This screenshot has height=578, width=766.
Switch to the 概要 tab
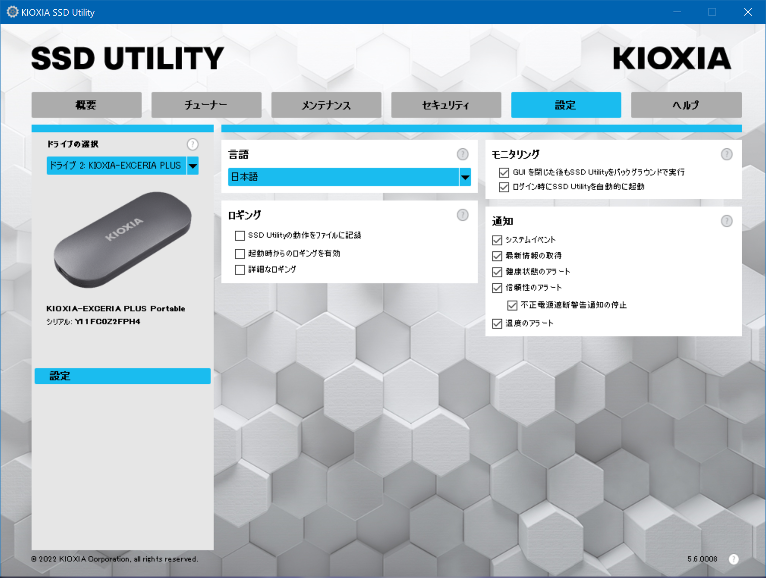pos(87,105)
